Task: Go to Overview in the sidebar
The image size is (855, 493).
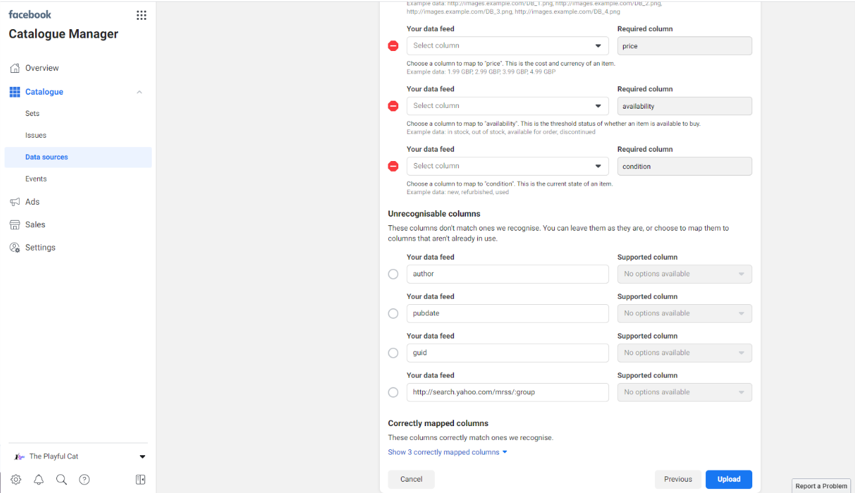Action: pos(42,68)
